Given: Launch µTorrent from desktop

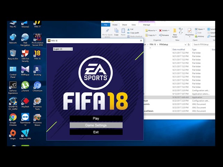Looking at the screenshot, I should (25, 87).
